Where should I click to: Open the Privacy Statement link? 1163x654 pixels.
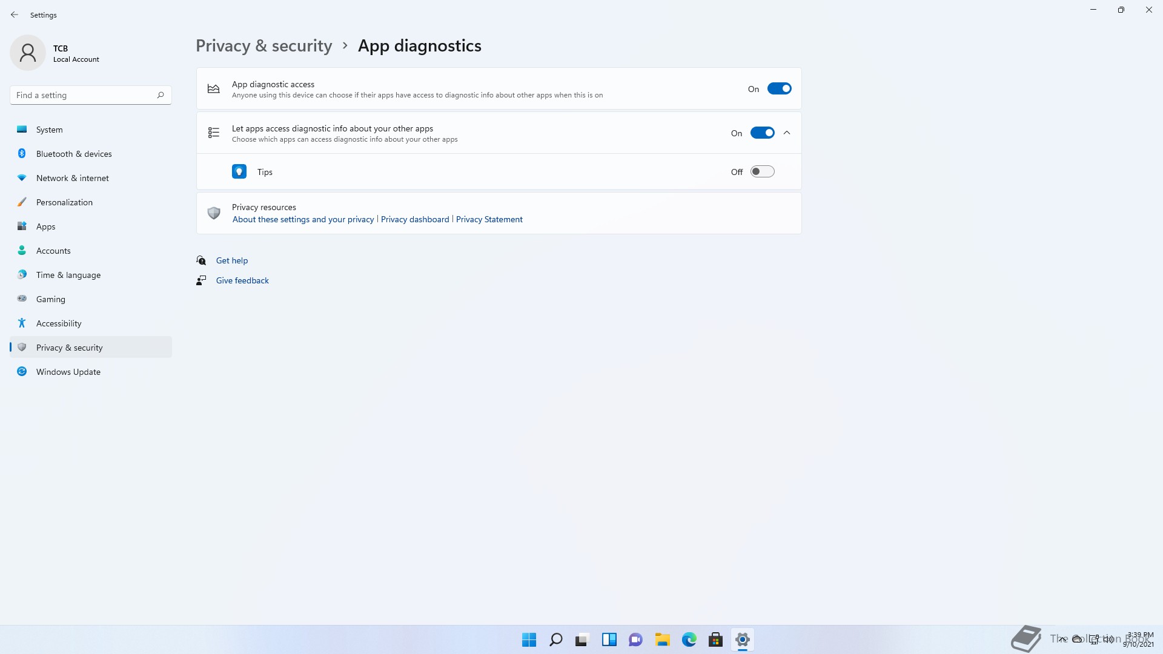point(489,219)
